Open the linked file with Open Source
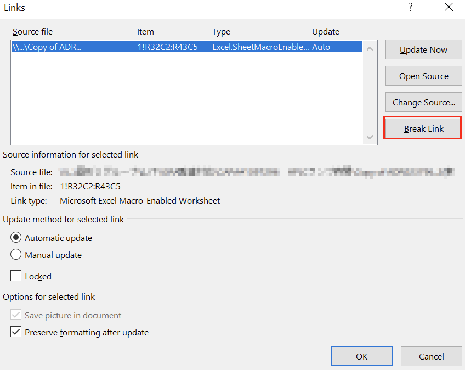Image resolution: width=465 pixels, height=370 pixels. (423, 76)
